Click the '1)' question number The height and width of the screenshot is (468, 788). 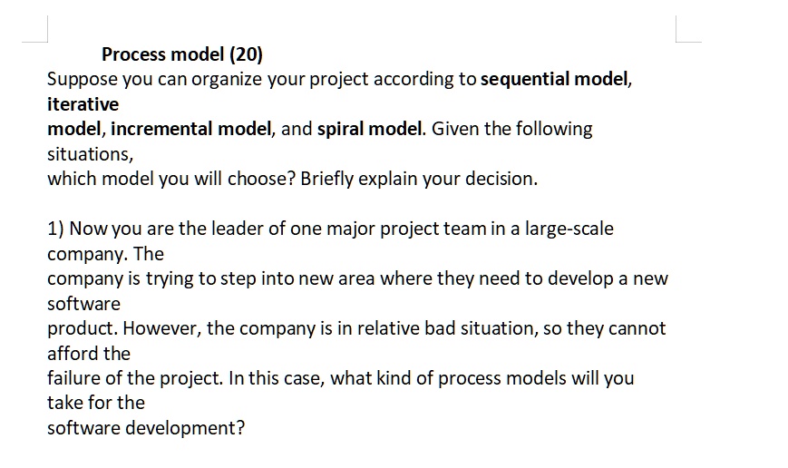coord(56,229)
